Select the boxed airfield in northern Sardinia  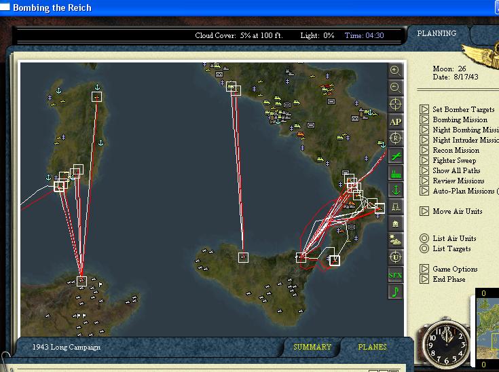96,97
